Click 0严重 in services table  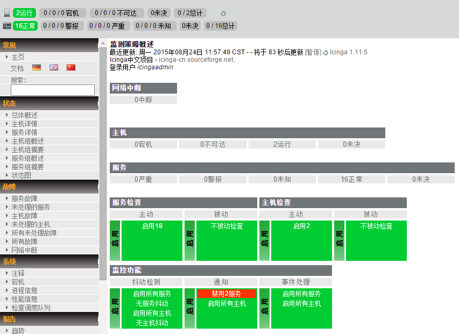(x=144, y=179)
